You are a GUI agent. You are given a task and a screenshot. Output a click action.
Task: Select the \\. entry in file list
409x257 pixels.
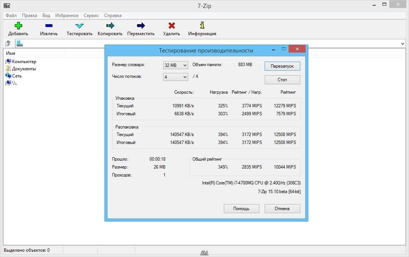point(11,83)
